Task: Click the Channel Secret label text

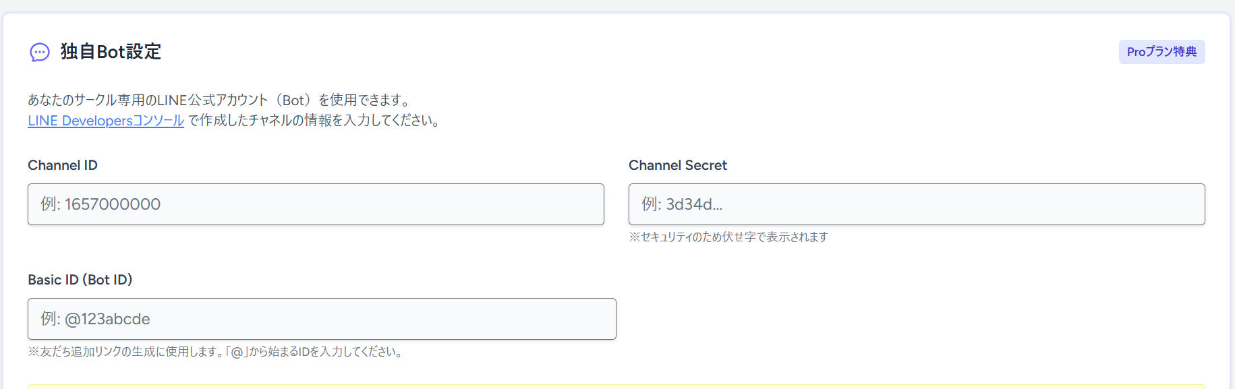Action: click(677, 165)
